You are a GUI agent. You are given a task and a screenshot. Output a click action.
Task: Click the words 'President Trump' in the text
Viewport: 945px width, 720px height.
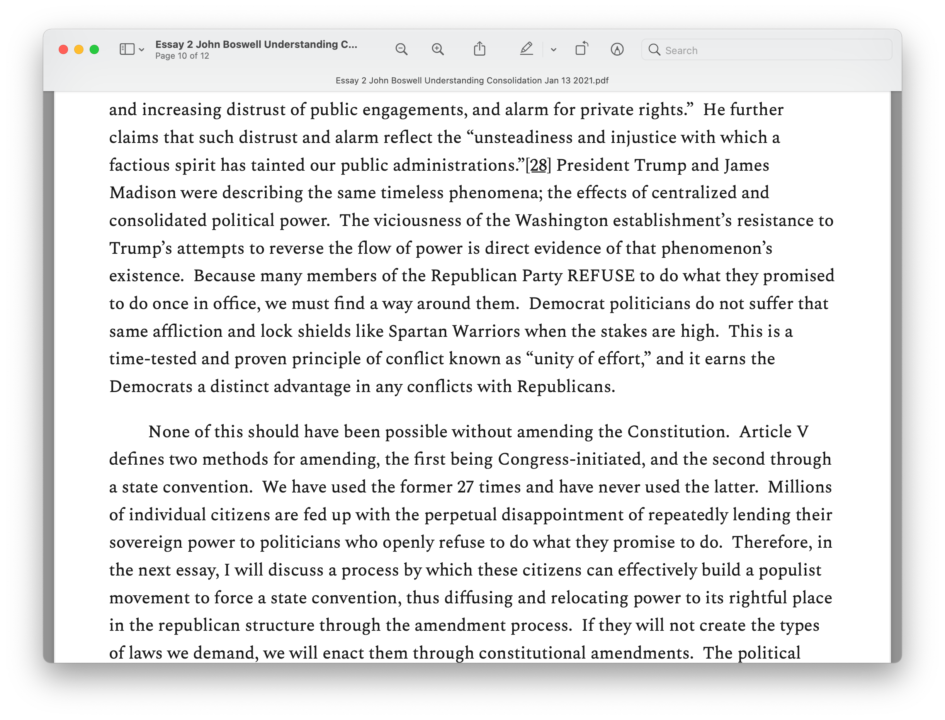coord(621,165)
